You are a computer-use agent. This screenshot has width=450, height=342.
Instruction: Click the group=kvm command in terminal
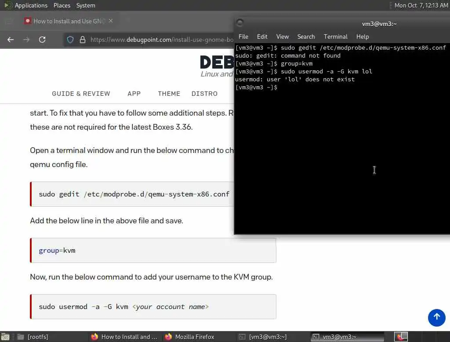297,63
